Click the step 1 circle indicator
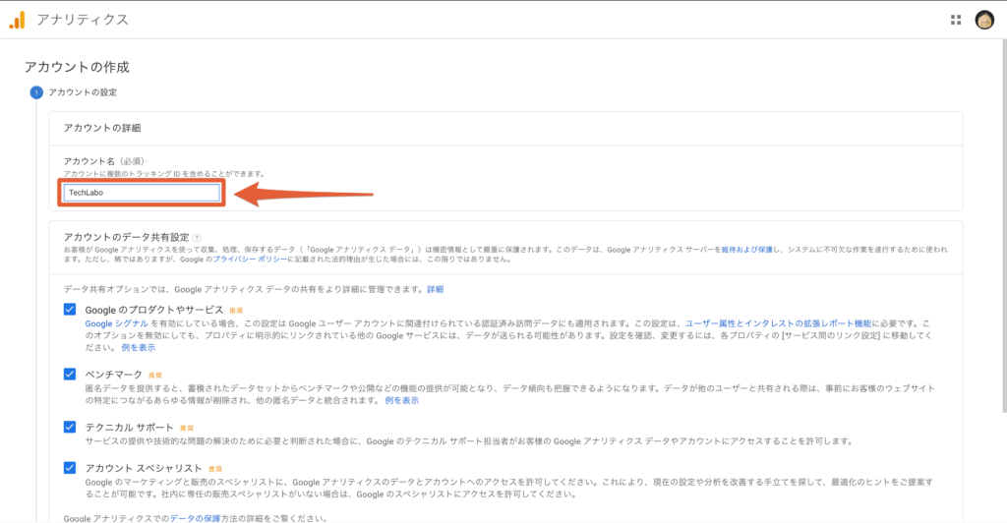Image resolution: width=1007 pixels, height=523 pixels. coord(36,92)
